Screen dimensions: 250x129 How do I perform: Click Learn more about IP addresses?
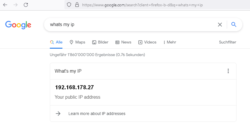[x=97, y=114]
